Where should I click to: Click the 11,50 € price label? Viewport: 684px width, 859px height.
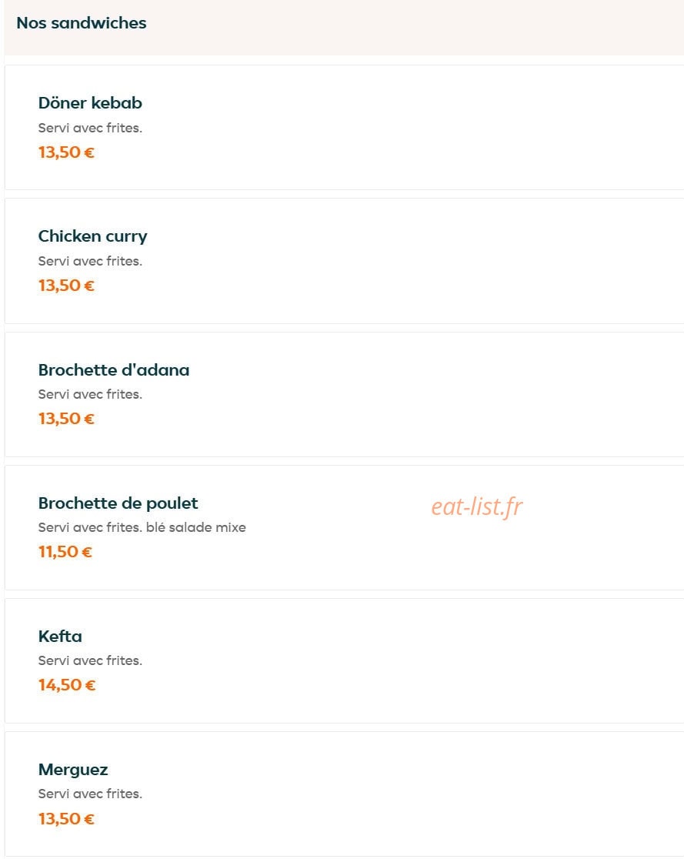(65, 552)
